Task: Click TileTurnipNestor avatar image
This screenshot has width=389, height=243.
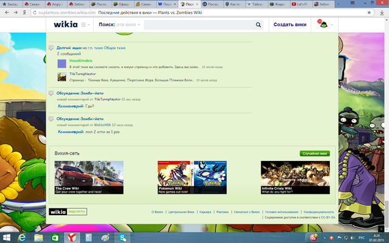Action: pyautogui.click(x=62, y=77)
